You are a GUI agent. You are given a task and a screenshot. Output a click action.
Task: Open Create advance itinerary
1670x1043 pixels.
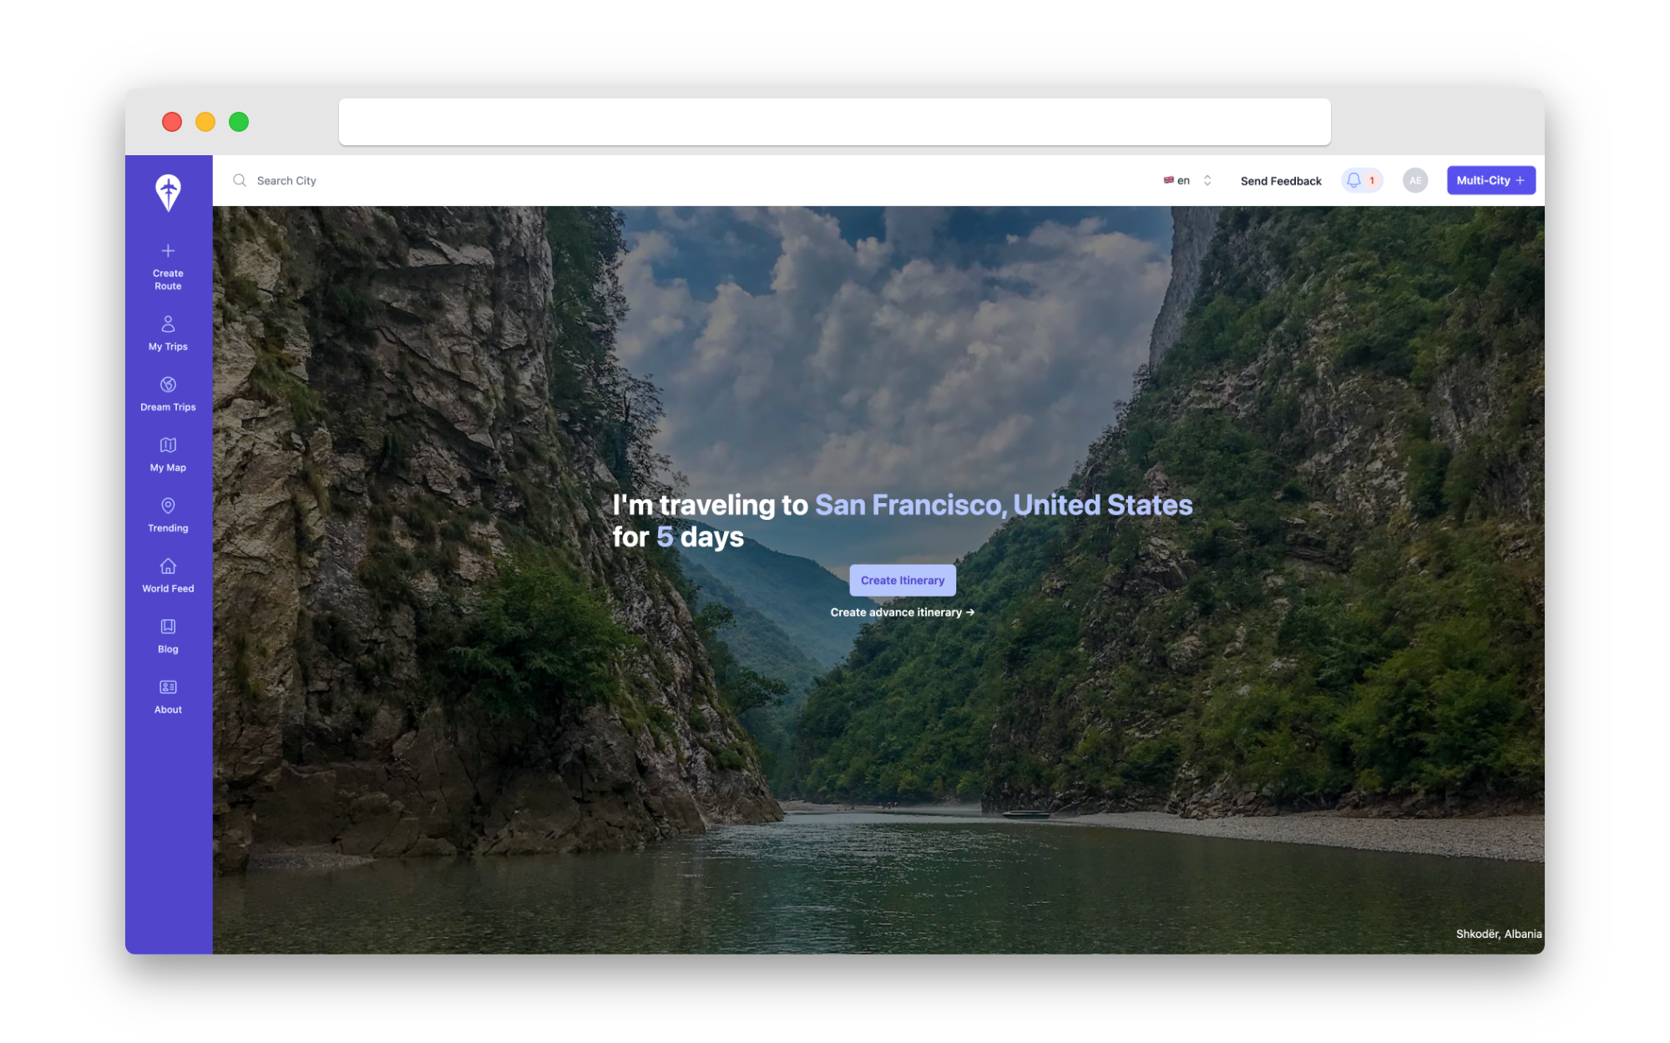(x=902, y=612)
